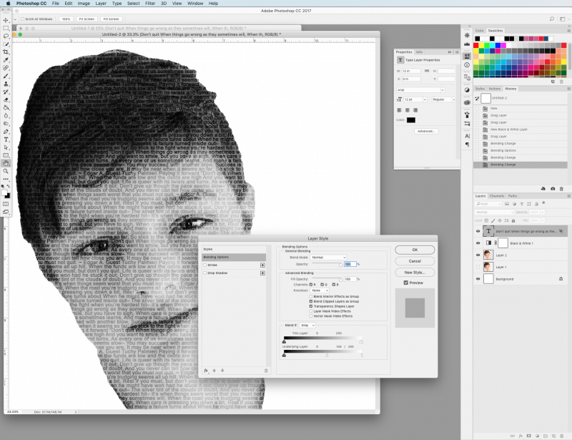The width and height of the screenshot is (572, 440).
Task: Delete current state in History panel
Action: point(561,189)
